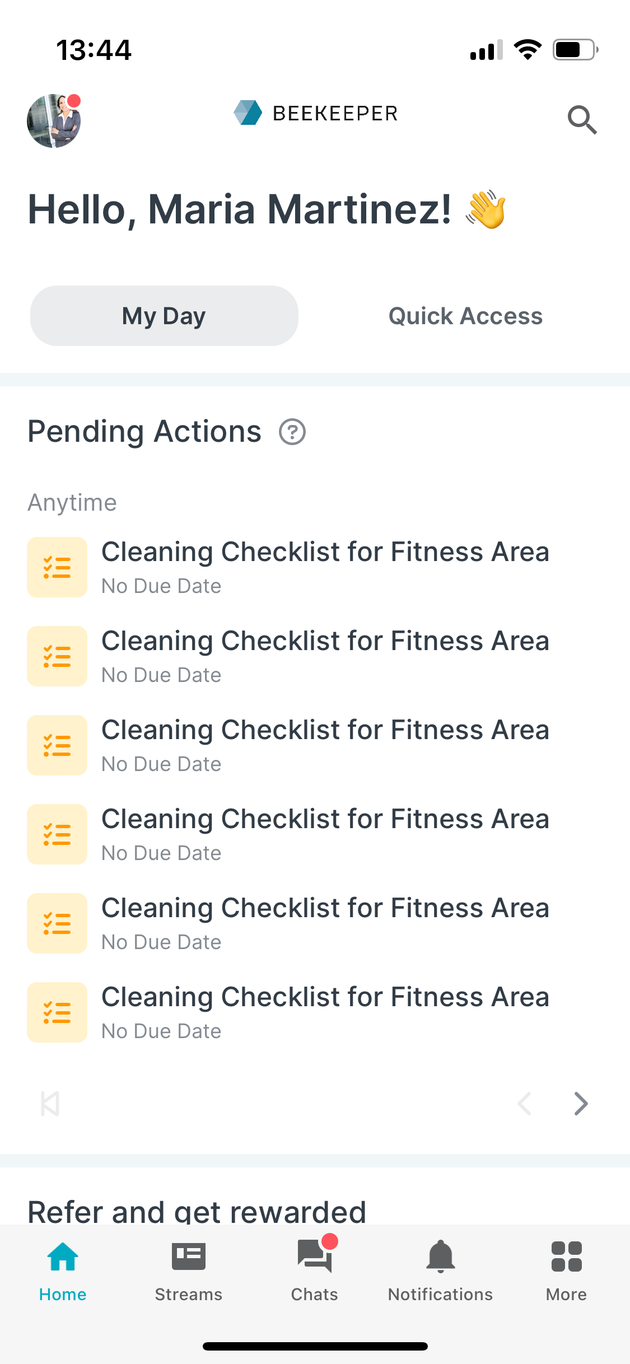Viewport: 630px width, 1364px height.
Task: Click the Beekeeper logo
Action: (315, 113)
